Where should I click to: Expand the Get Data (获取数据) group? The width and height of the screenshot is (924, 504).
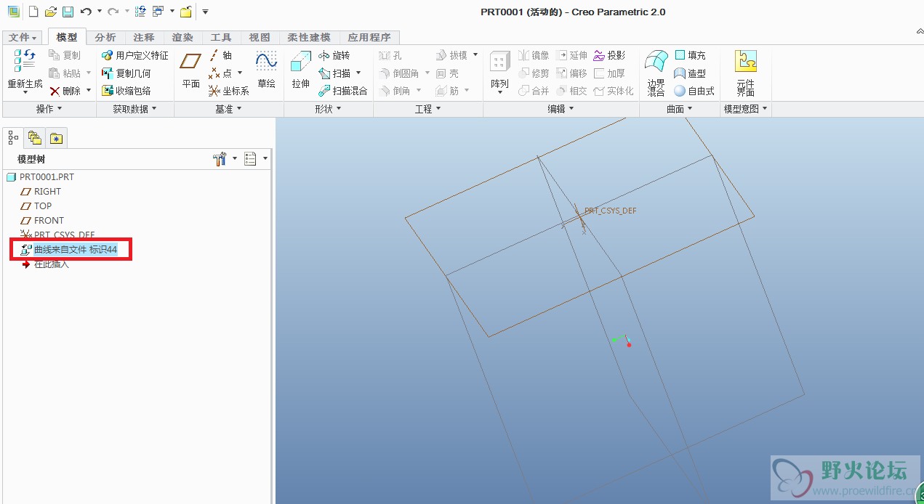point(135,109)
